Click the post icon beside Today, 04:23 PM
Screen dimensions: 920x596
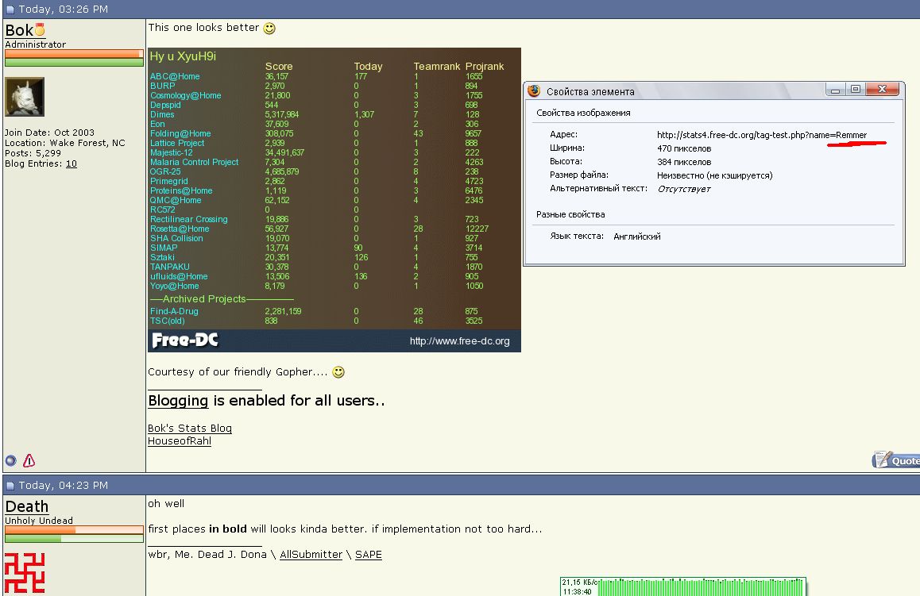point(10,485)
